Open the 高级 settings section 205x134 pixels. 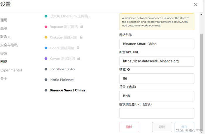point(4,28)
